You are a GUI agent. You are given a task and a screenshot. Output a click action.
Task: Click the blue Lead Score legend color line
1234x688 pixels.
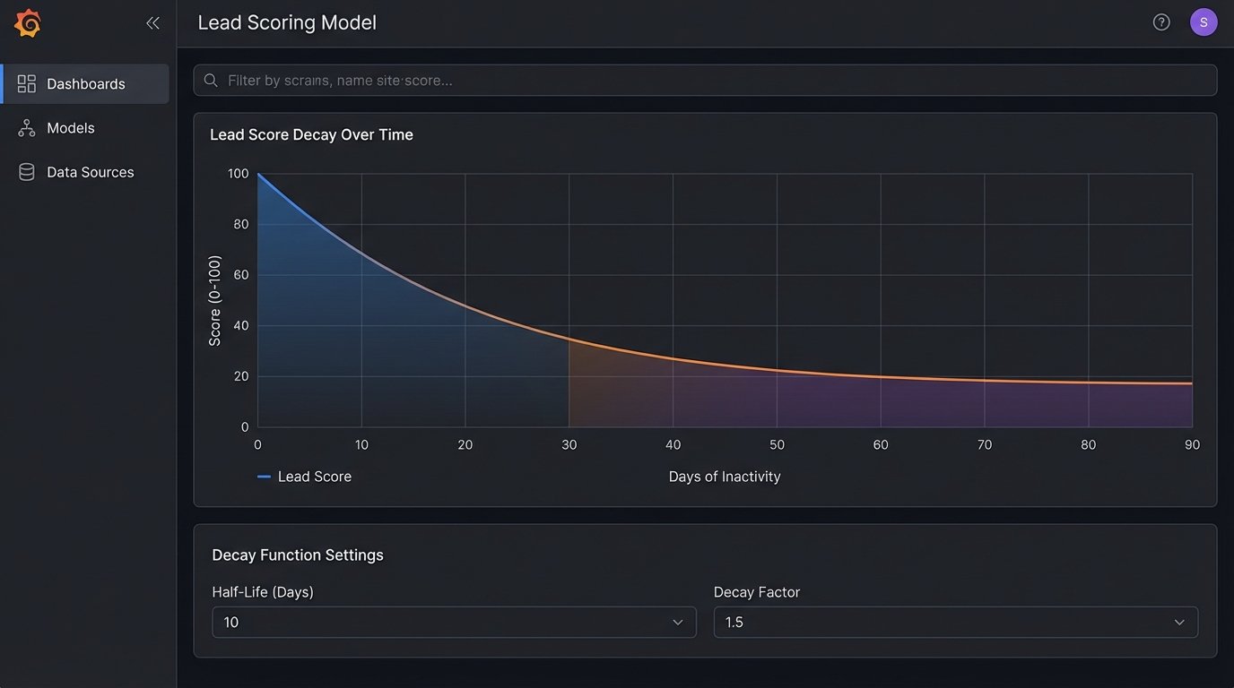click(264, 477)
